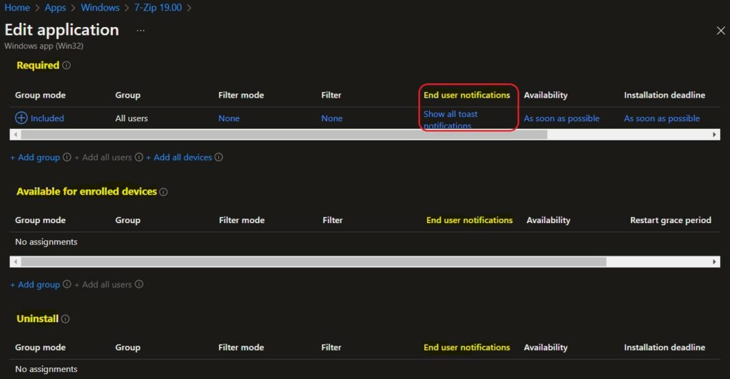Add all devices to Required assignment
The height and width of the screenshot is (379, 730).
[179, 157]
